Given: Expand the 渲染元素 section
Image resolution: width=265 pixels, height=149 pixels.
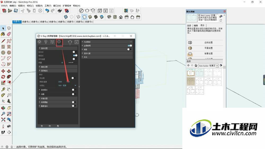Looking at the screenshot, I should pyautogui.click(x=107, y=53).
